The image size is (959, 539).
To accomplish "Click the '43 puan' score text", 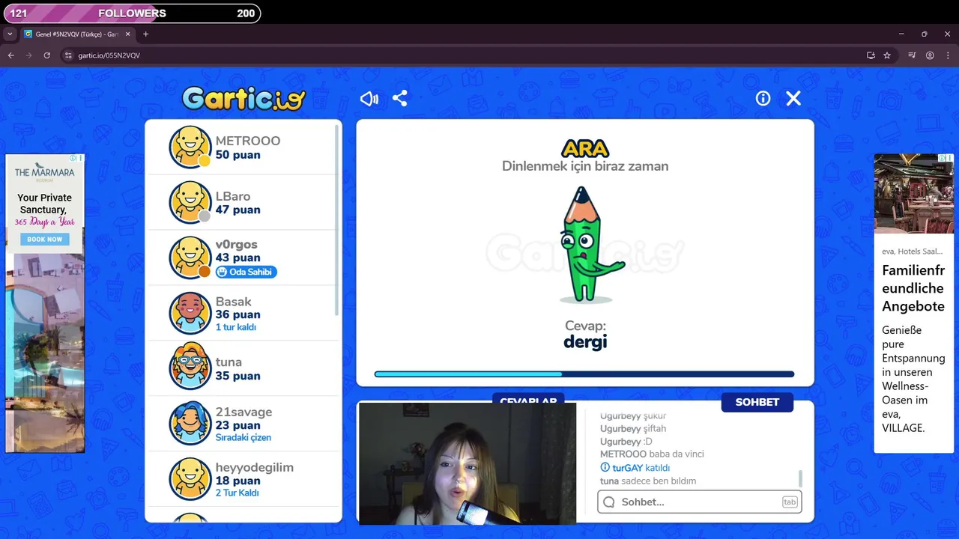I will 238,258.
